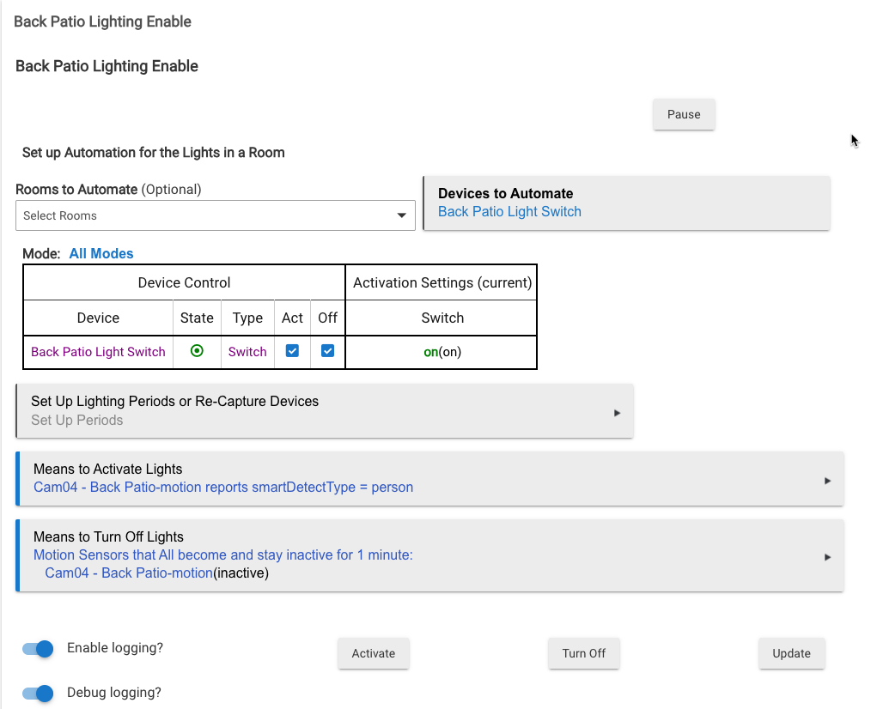Open the Select Rooms dropdown
This screenshot has height=709, width=871.
pos(215,215)
